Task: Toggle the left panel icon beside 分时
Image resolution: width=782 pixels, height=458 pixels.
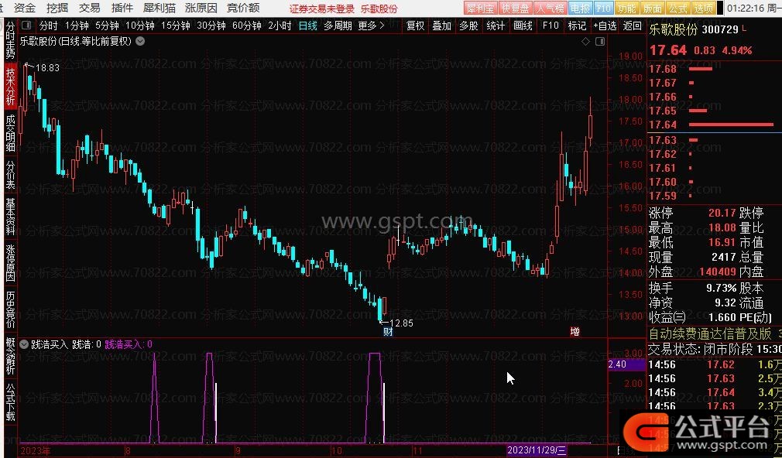Action: [27, 26]
